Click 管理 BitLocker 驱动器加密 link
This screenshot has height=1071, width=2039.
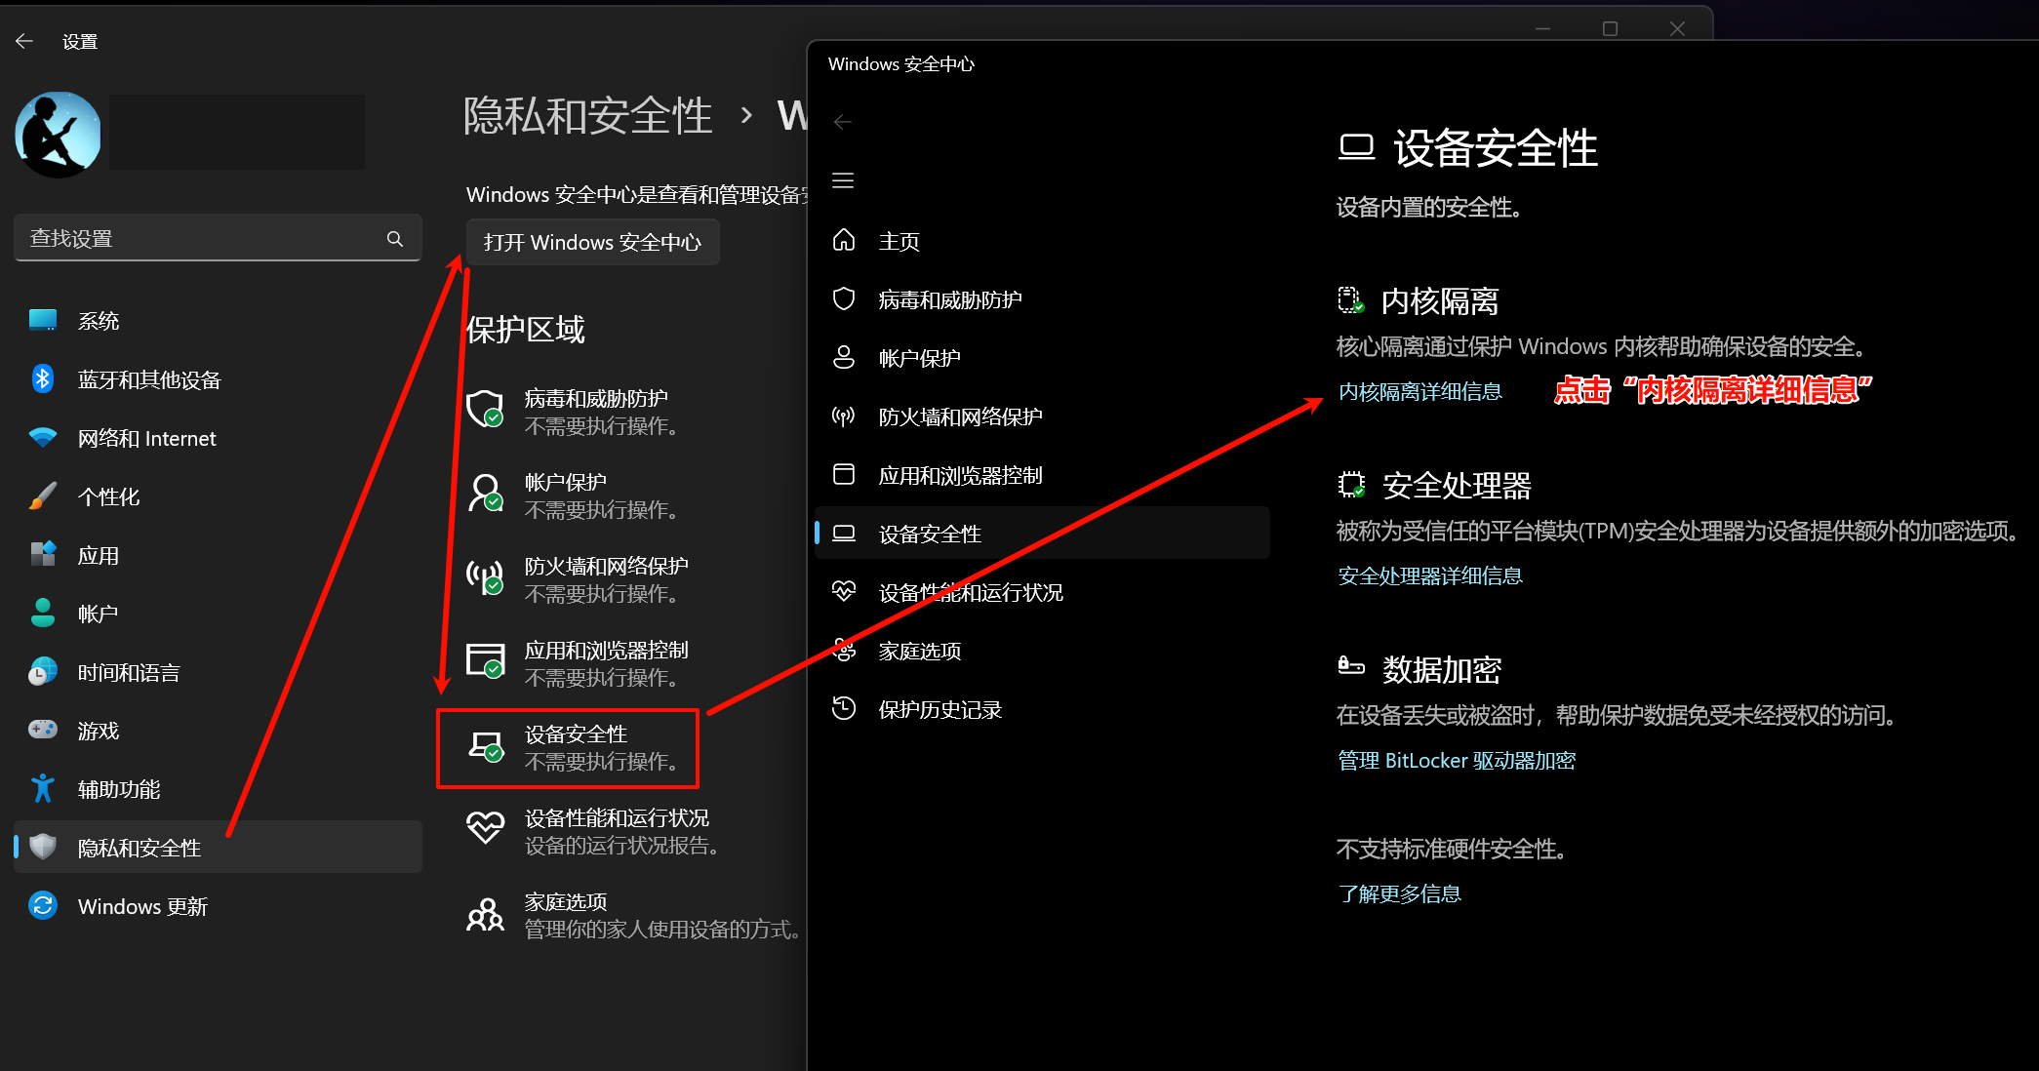click(x=1457, y=760)
